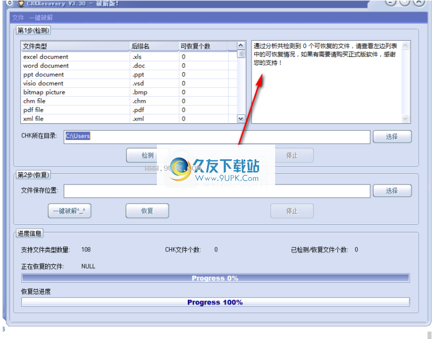This screenshot has width=432, height=339.
Task: Click the Progress 100% total bar
Action: click(215, 302)
